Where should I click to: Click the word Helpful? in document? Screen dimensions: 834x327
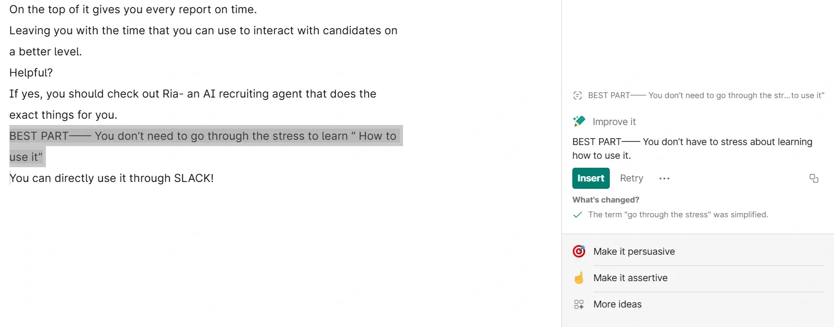click(31, 73)
